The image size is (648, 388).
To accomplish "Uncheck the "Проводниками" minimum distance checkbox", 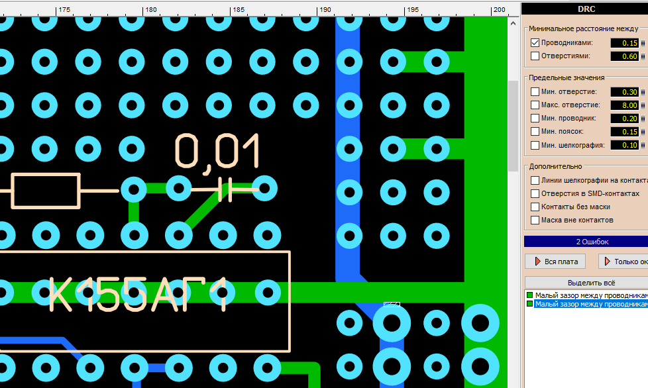I will point(535,42).
